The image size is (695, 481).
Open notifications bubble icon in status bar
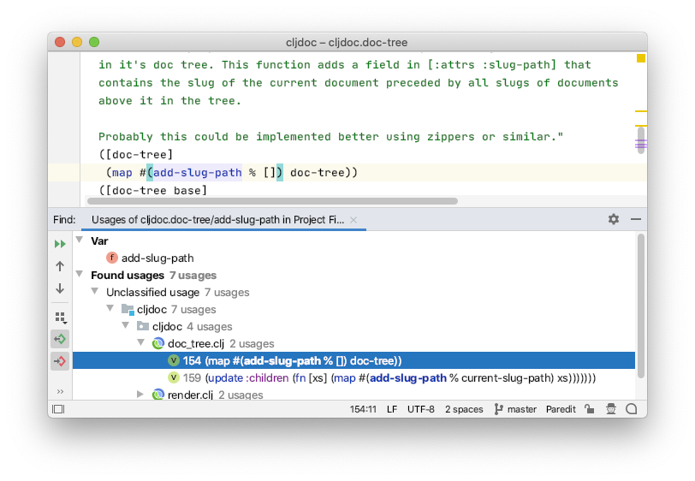[x=632, y=409]
